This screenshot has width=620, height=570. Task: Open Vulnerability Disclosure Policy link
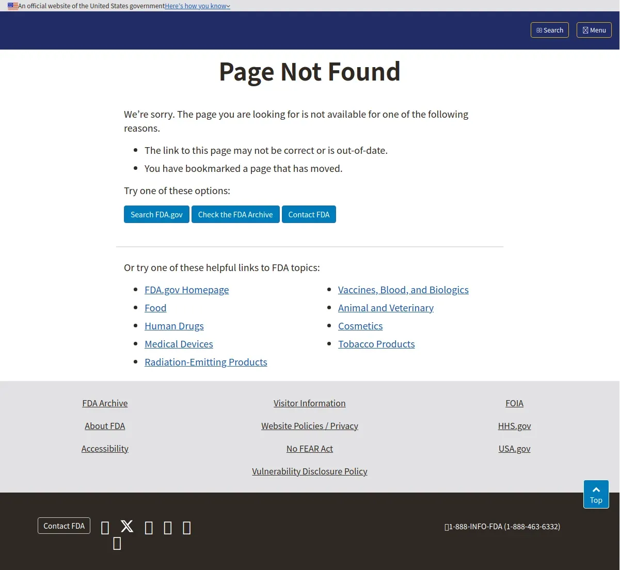pos(310,471)
